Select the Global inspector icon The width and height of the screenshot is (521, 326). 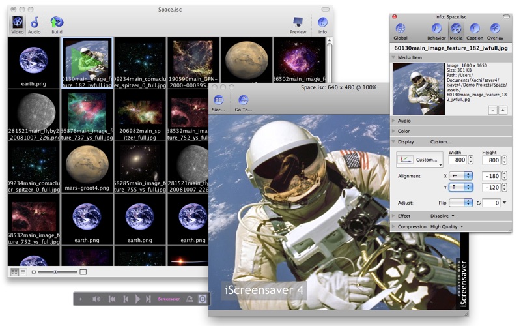point(401,31)
